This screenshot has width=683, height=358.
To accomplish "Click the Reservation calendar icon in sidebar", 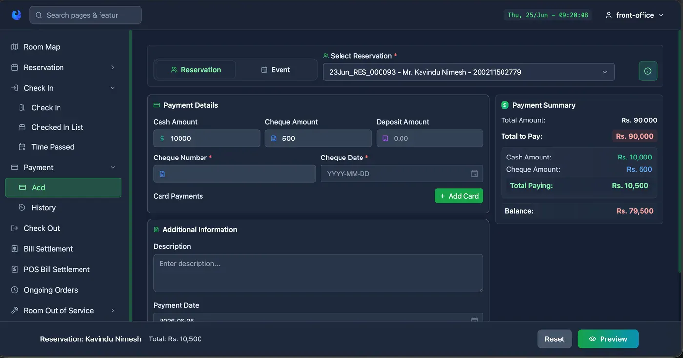I will click(15, 67).
